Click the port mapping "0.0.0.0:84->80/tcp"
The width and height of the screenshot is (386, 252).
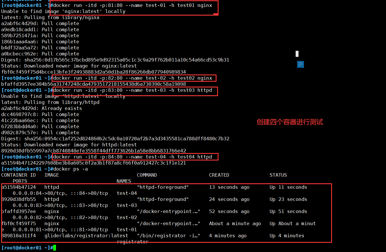pyautogui.click(x=40, y=193)
